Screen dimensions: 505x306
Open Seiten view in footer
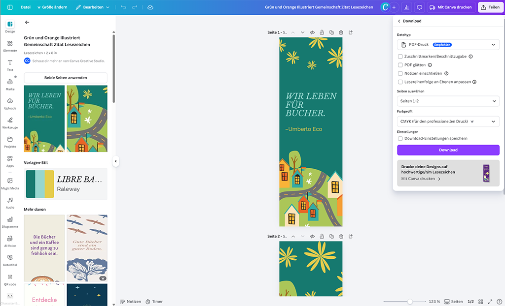pyautogui.click(x=454, y=302)
